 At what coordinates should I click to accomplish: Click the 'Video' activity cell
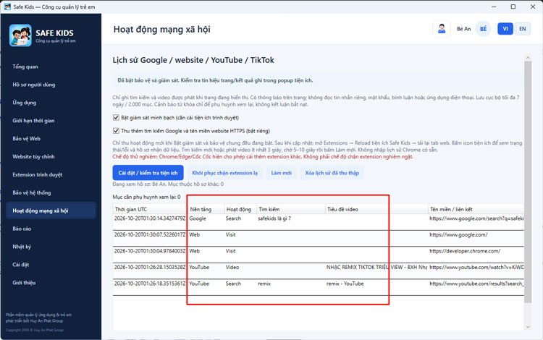pos(232,267)
